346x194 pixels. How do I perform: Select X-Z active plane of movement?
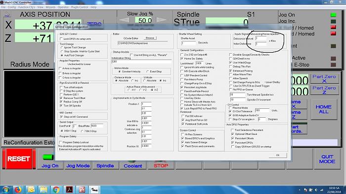pyautogui.click(x=152, y=90)
